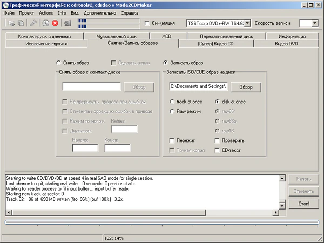Click the disc icon in the toolbar

pyautogui.click(x=45, y=23)
